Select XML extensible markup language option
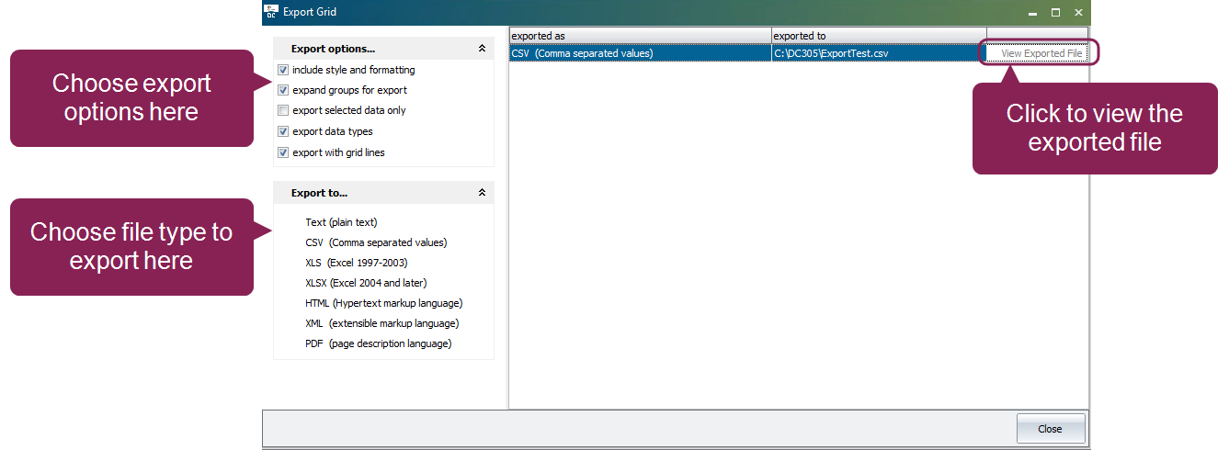 point(381,323)
